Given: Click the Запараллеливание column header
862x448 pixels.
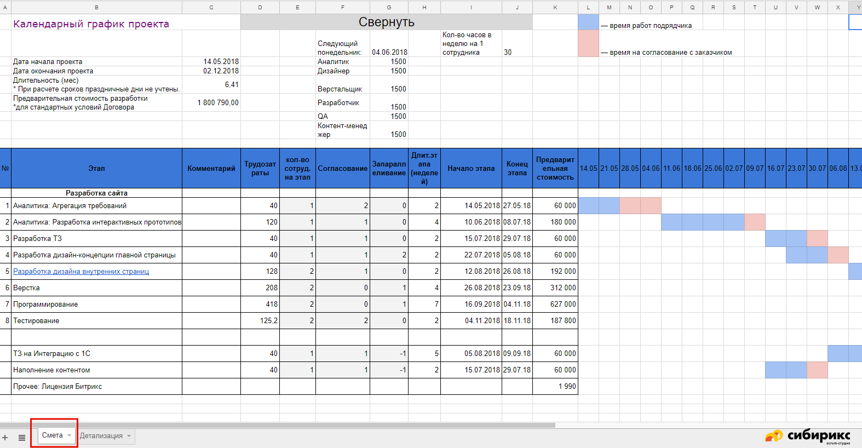Looking at the screenshot, I should [389, 169].
